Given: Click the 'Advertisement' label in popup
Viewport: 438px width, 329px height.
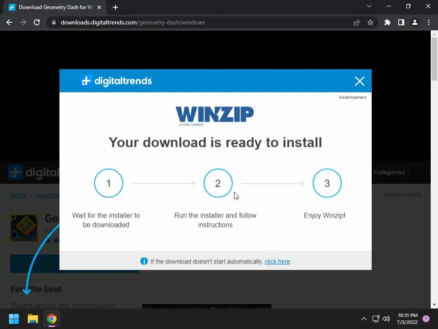Looking at the screenshot, I should coord(352,97).
